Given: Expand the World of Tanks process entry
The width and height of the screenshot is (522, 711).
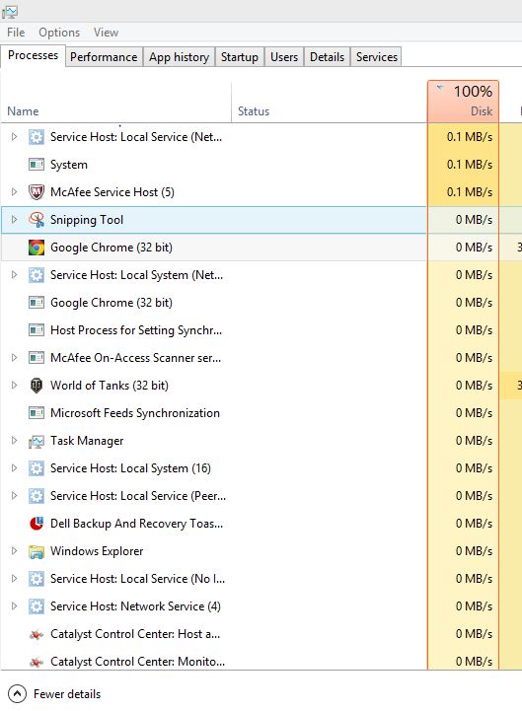Looking at the screenshot, I should (14, 385).
